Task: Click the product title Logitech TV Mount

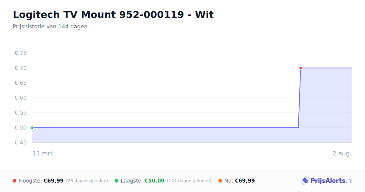Action: click(x=113, y=15)
